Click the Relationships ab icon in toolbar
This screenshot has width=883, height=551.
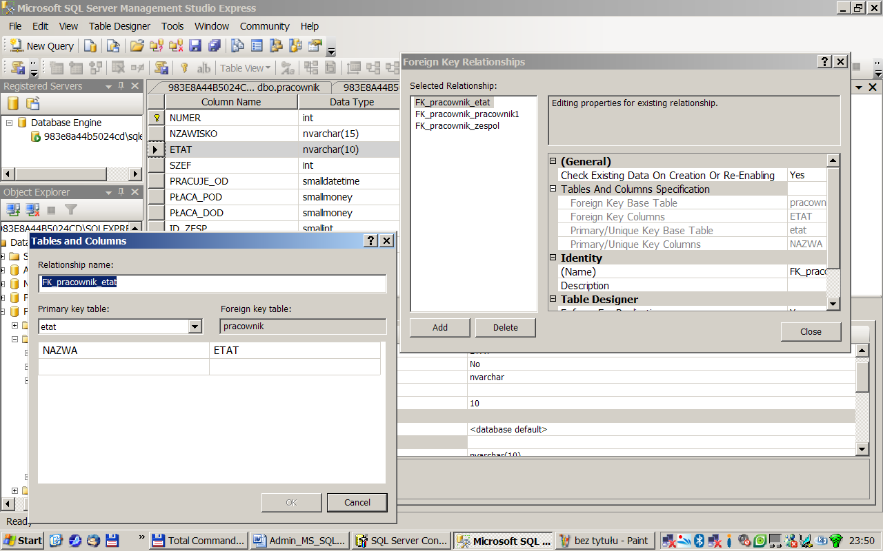tap(204, 67)
